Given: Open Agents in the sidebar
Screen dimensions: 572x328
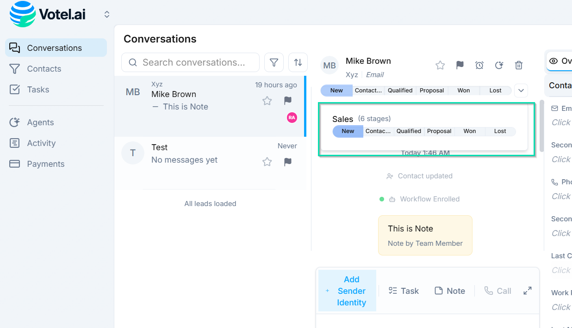Looking at the screenshot, I should pyautogui.click(x=40, y=122).
